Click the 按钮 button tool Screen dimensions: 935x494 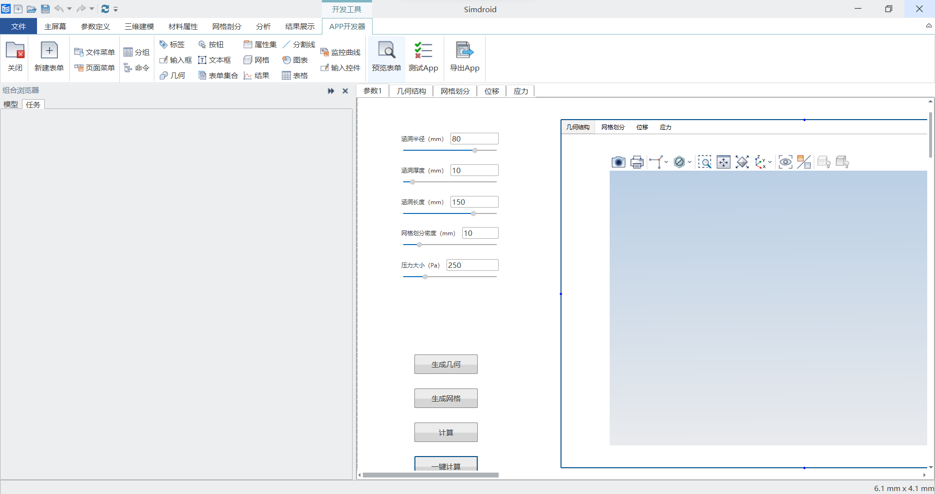(211, 44)
